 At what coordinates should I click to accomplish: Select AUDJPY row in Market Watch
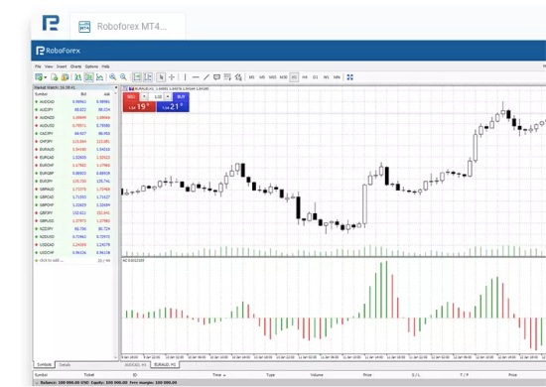(72, 109)
